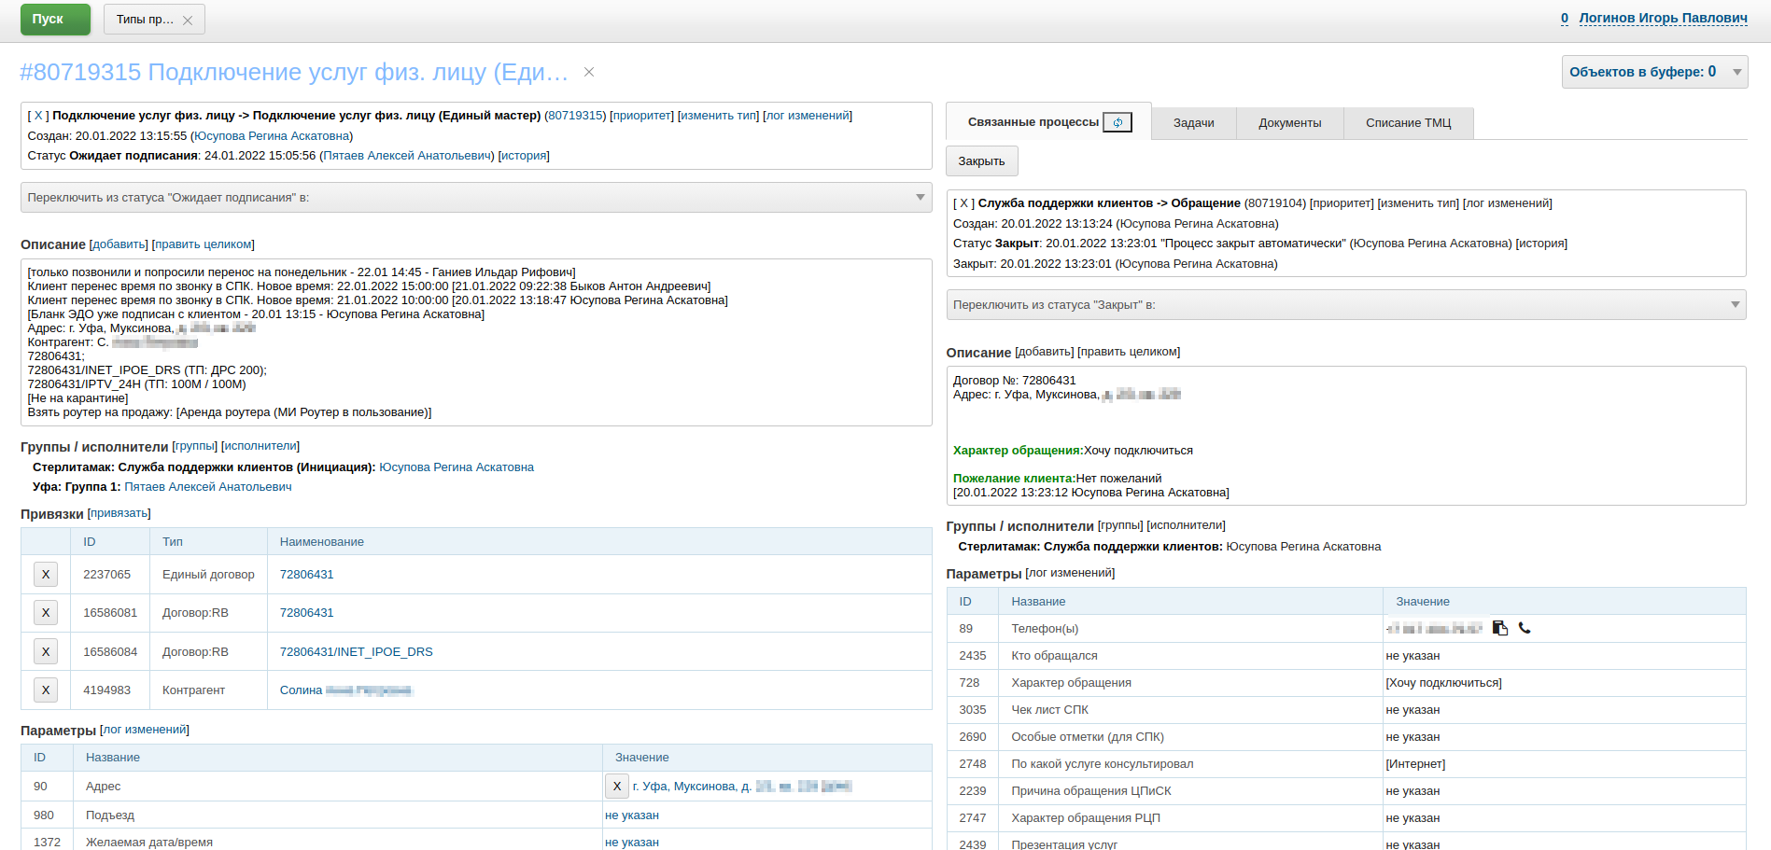Click 'изменить тип' for main process
The width and height of the screenshot is (1771, 850).
pos(718,116)
